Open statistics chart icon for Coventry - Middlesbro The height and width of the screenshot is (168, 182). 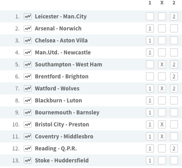pyautogui.click(x=28, y=136)
